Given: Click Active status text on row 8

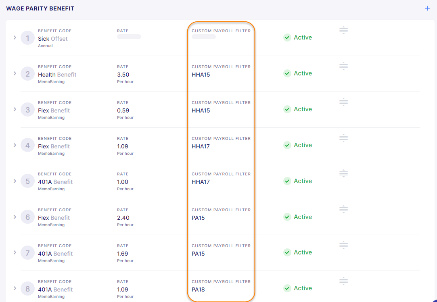Looking at the screenshot, I should coord(303,288).
